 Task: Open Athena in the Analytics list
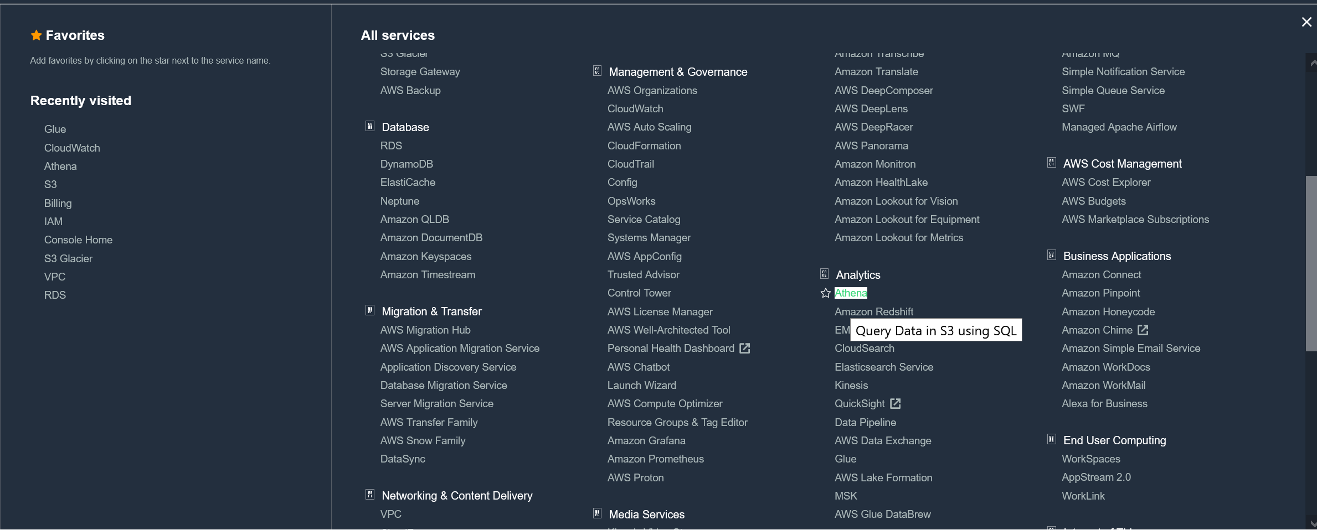(851, 293)
